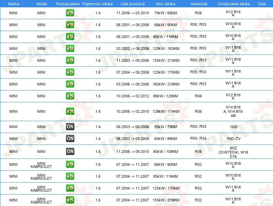
Task: Click petrol icon in 120kW / 163KM row
Action: 70,49
